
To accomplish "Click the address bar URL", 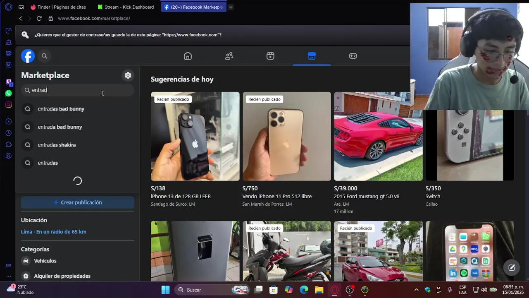I will tap(94, 18).
